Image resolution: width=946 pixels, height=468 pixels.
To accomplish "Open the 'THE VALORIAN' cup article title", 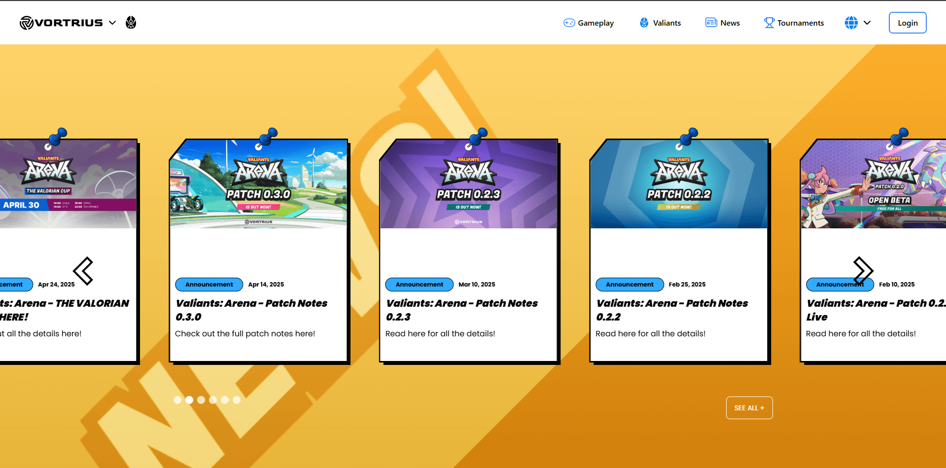I will coord(65,310).
